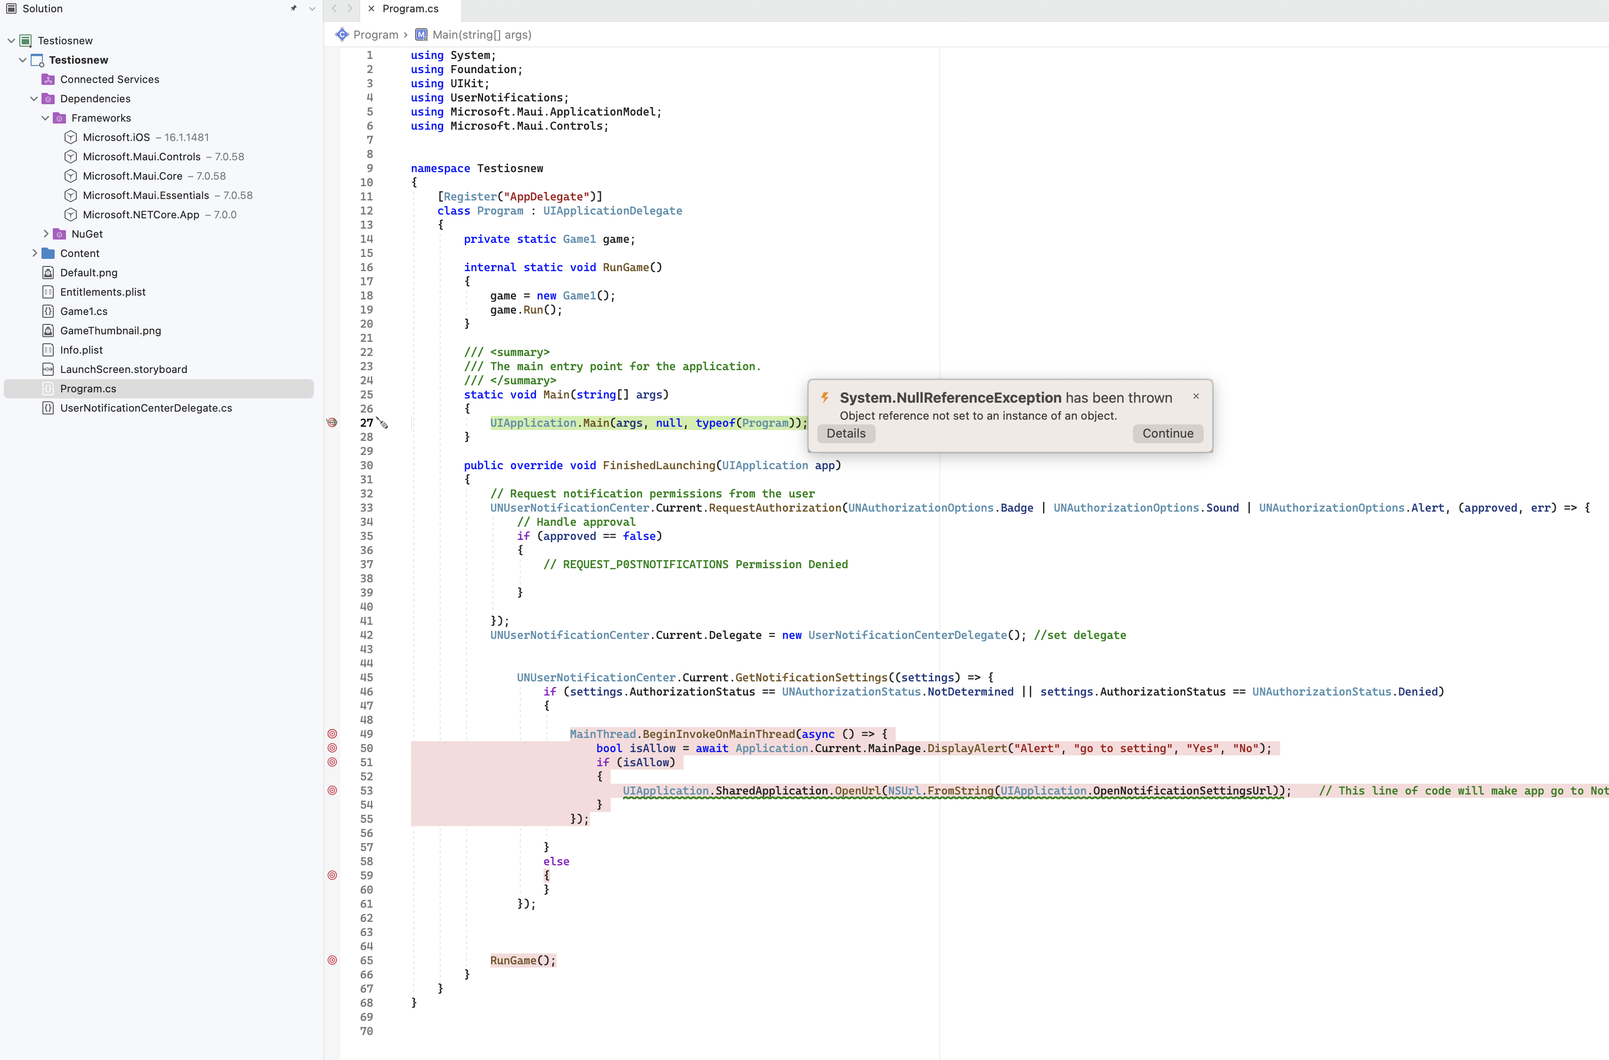The image size is (1609, 1060).
Task: Toggle the breakpoint on line 65
Action: pos(332,961)
